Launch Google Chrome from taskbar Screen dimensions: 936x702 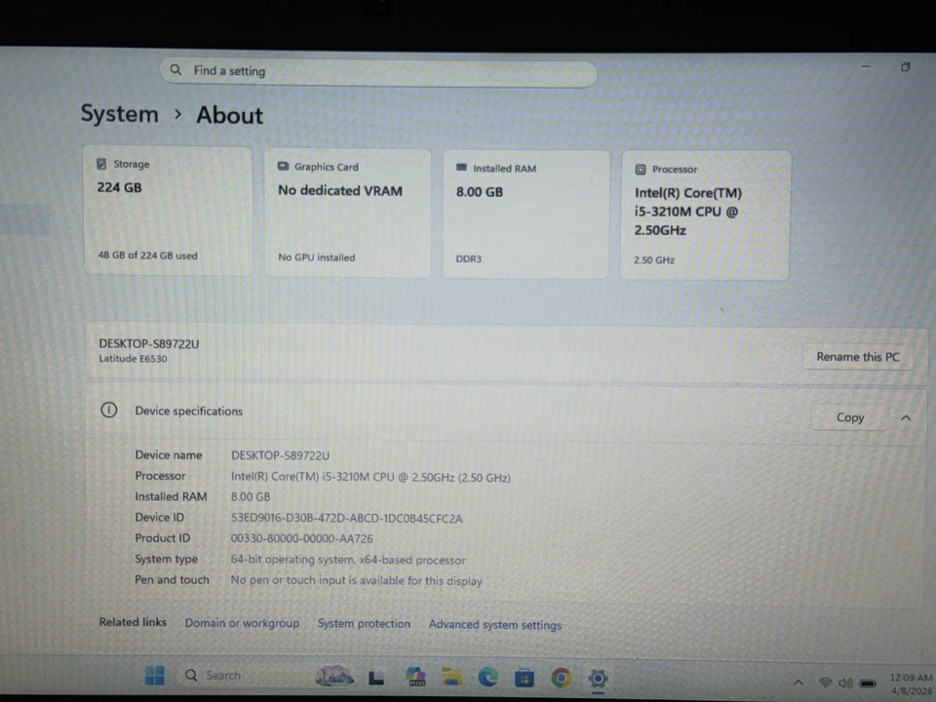click(x=561, y=679)
